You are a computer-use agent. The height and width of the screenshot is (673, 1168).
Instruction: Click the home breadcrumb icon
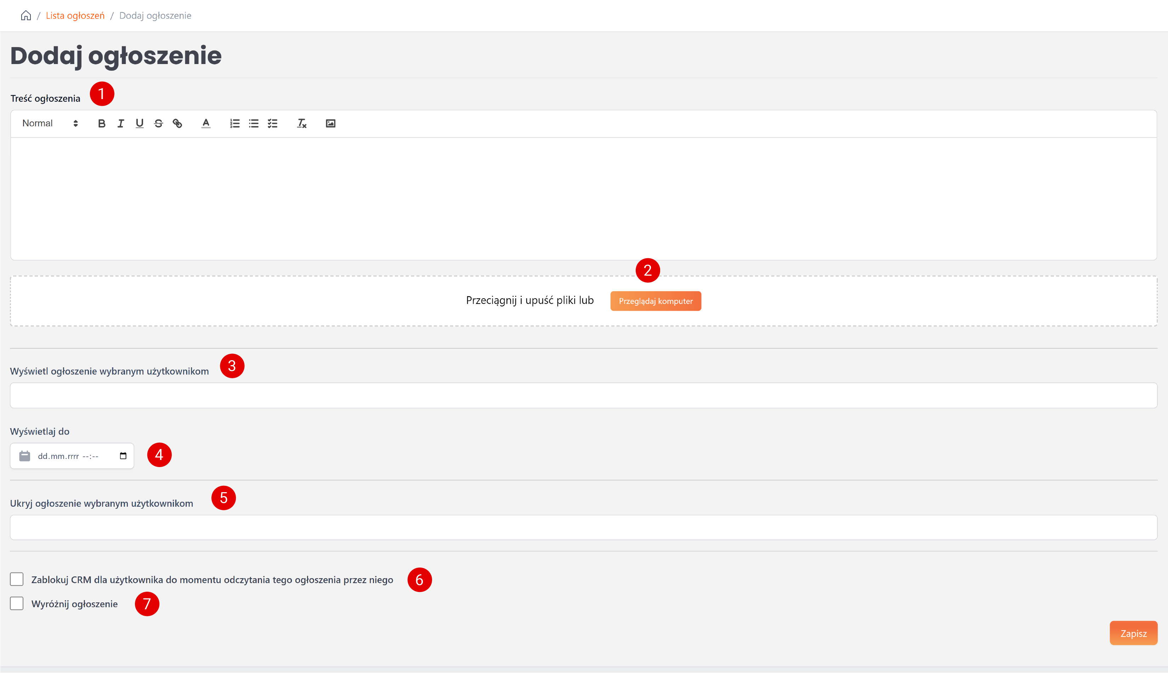point(26,16)
